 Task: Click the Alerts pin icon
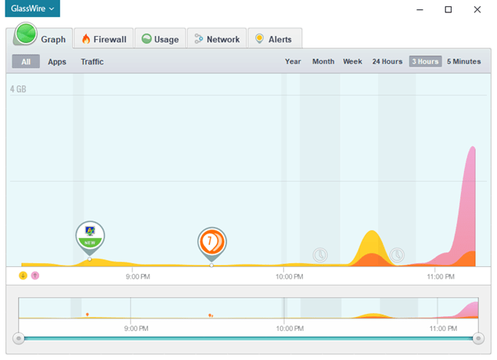point(259,38)
